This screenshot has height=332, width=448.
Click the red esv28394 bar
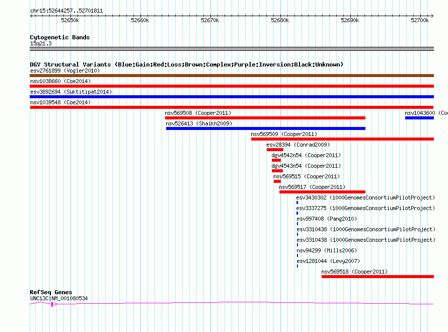coord(275,150)
